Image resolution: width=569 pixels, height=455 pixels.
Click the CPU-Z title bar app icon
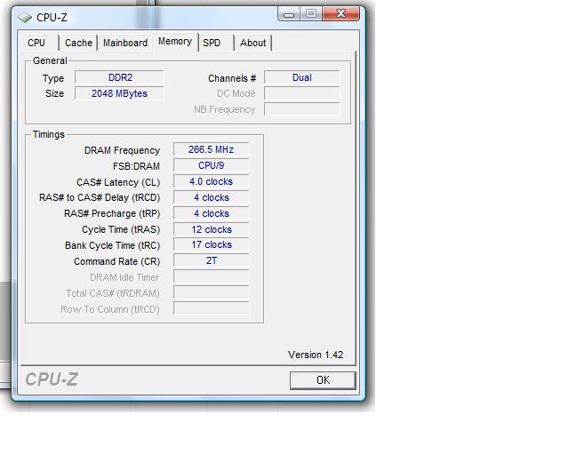click(x=24, y=17)
